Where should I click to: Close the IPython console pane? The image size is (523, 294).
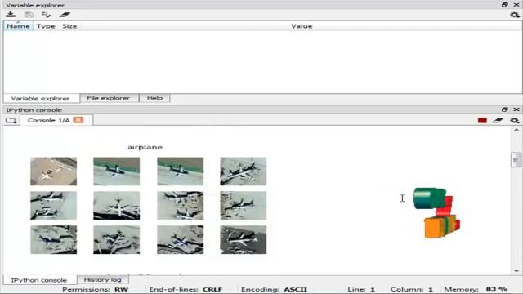(x=516, y=109)
